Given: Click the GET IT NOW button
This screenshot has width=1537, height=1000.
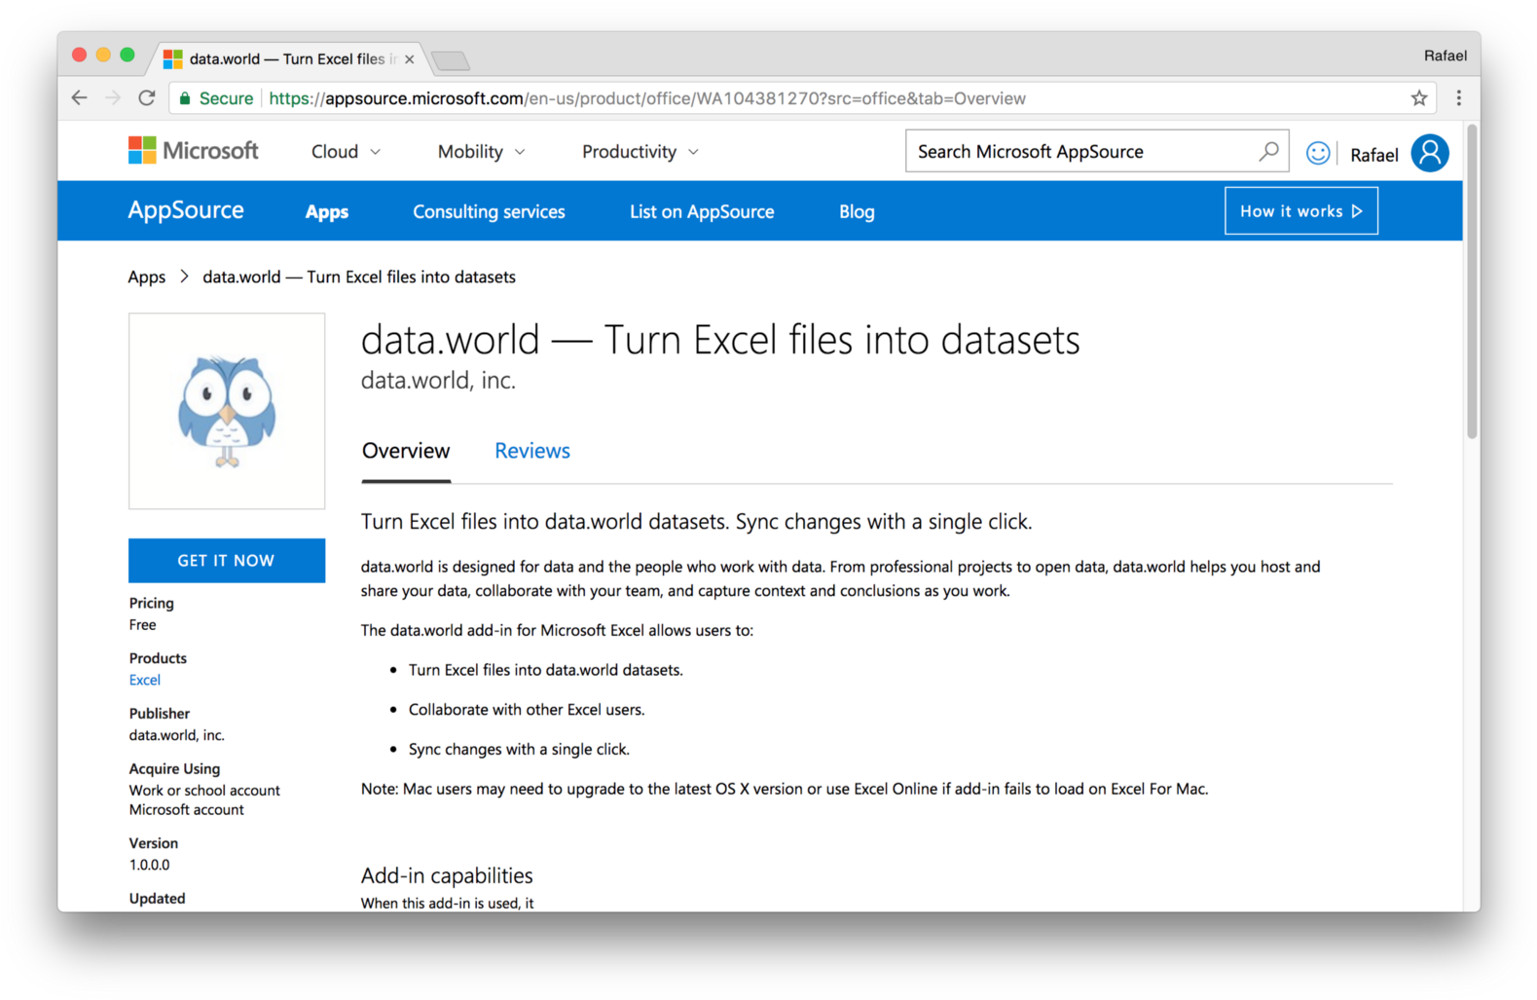Looking at the screenshot, I should pos(227,561).
